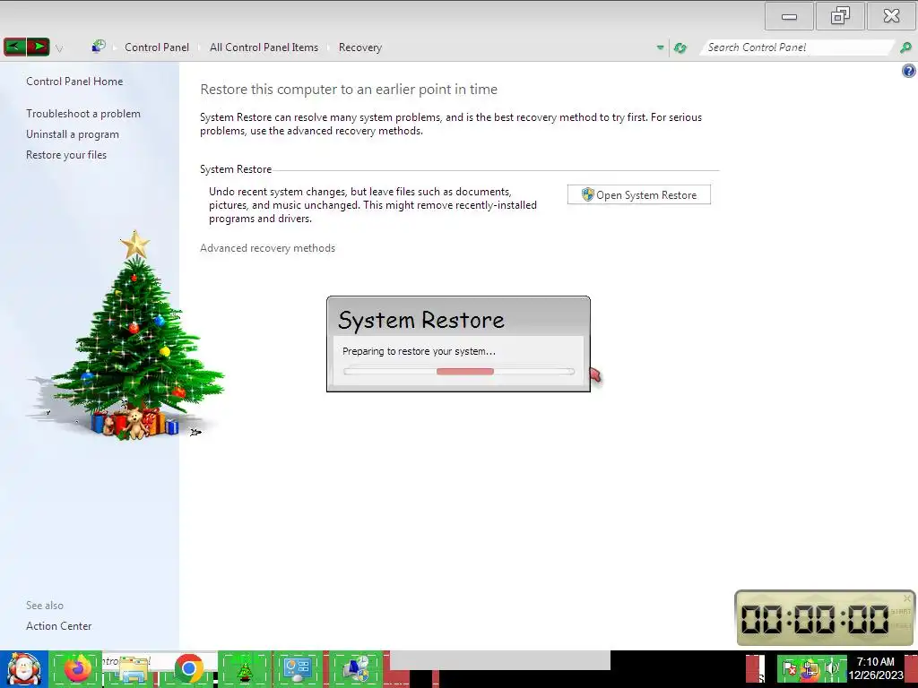The image size is (918, 688).
Task: Open Troubleshoot a problem link
Action: (x=83, y=114)
